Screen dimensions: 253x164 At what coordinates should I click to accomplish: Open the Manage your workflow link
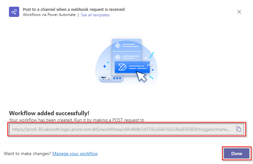(x=75, y=153)
